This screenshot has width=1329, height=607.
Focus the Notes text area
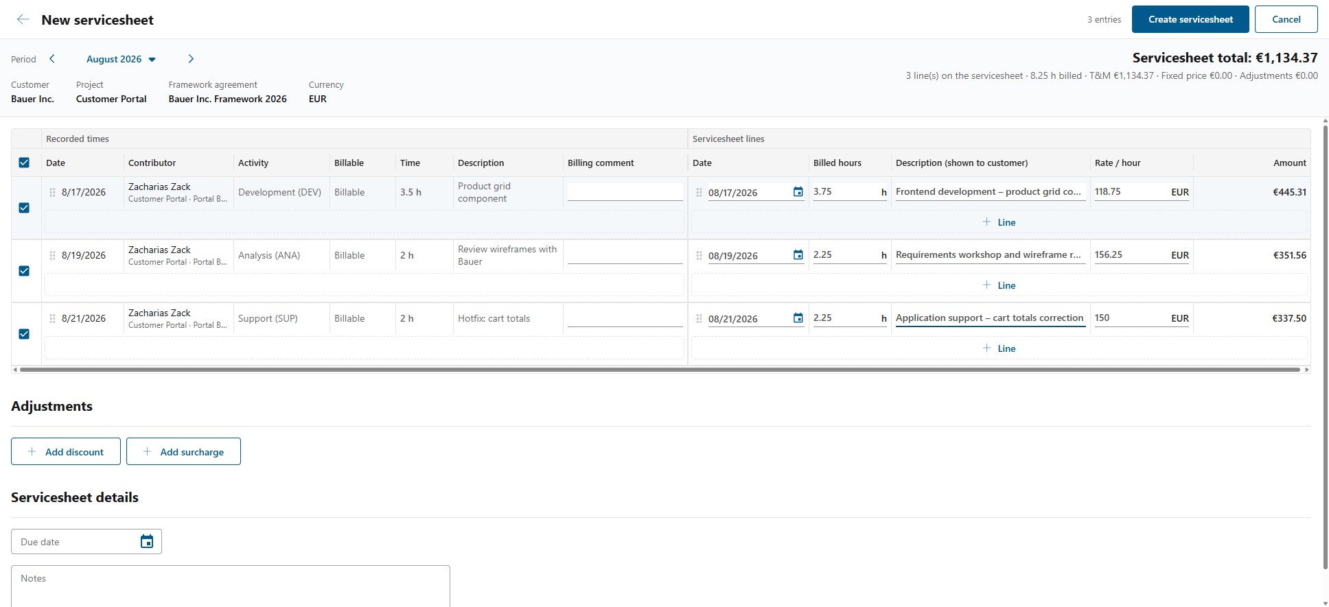[x=231, y=586]
